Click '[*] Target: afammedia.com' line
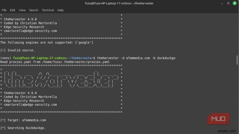The width and height of the screenshot is (239, 134). tap(23, 120)
